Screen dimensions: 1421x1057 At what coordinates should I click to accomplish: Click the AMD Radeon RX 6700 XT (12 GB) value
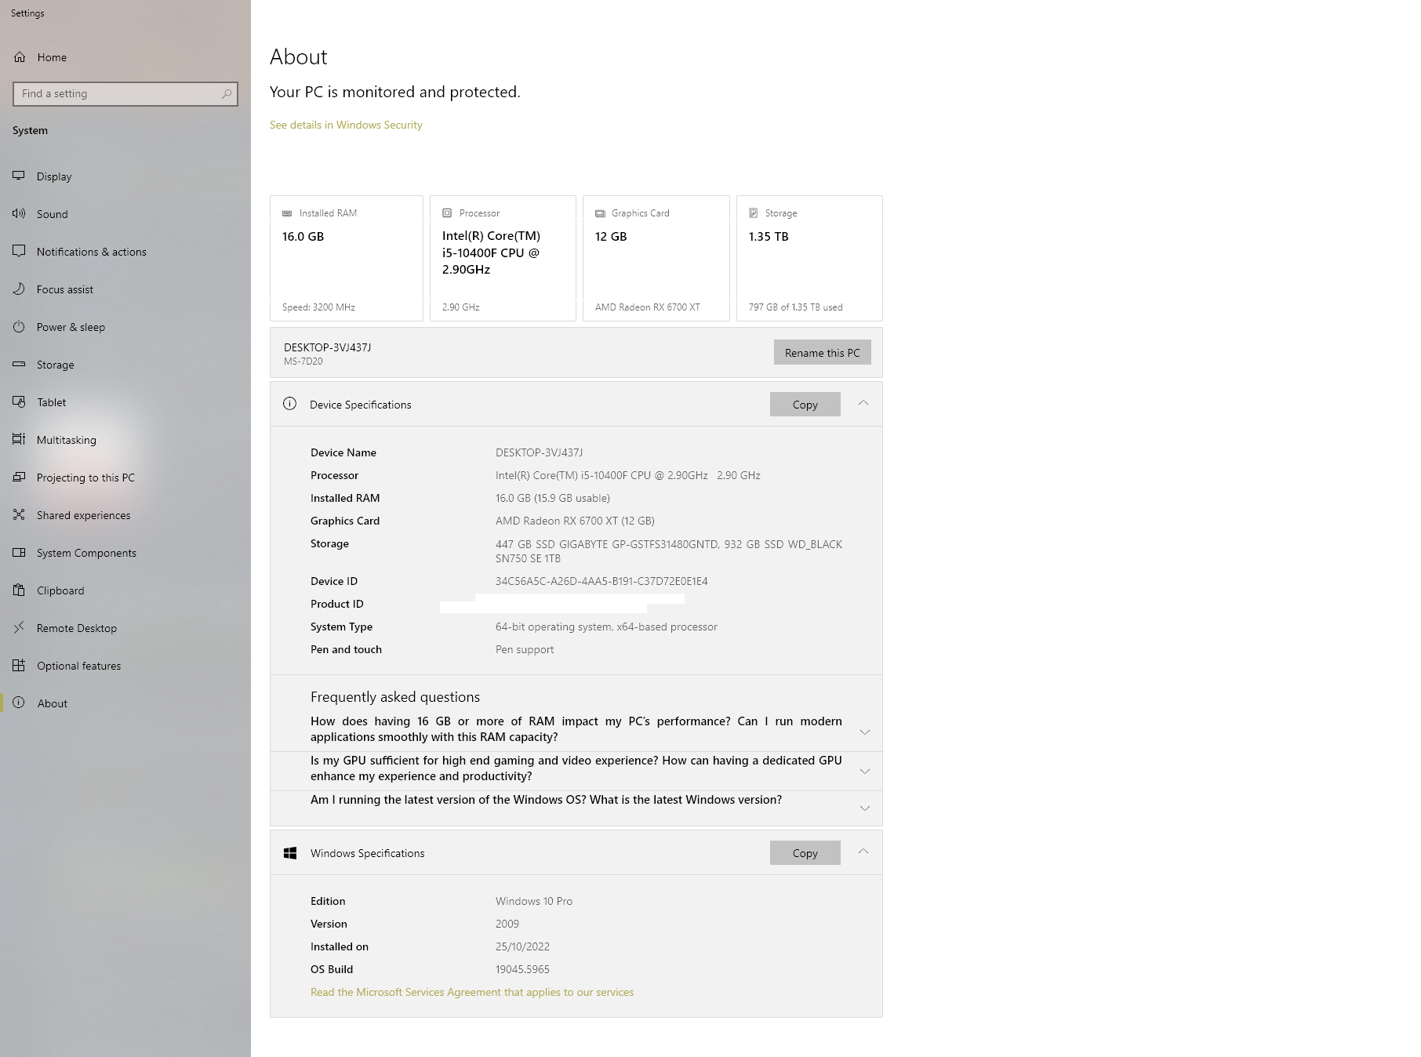click(575, 521)
